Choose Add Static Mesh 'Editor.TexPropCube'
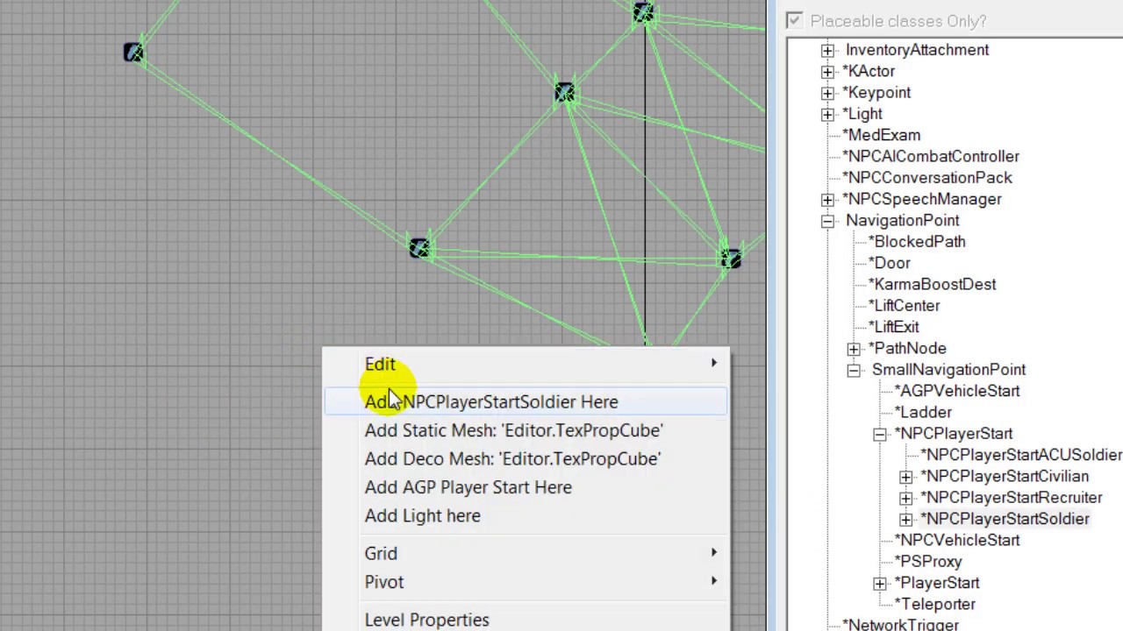 526,430
